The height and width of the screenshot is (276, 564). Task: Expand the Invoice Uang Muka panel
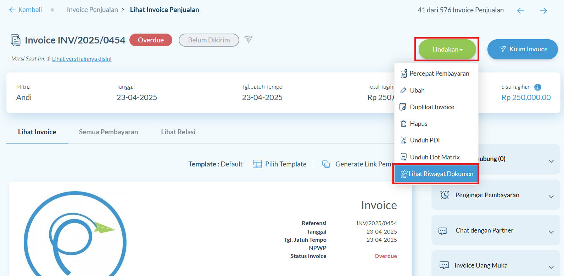coord(551,267)
